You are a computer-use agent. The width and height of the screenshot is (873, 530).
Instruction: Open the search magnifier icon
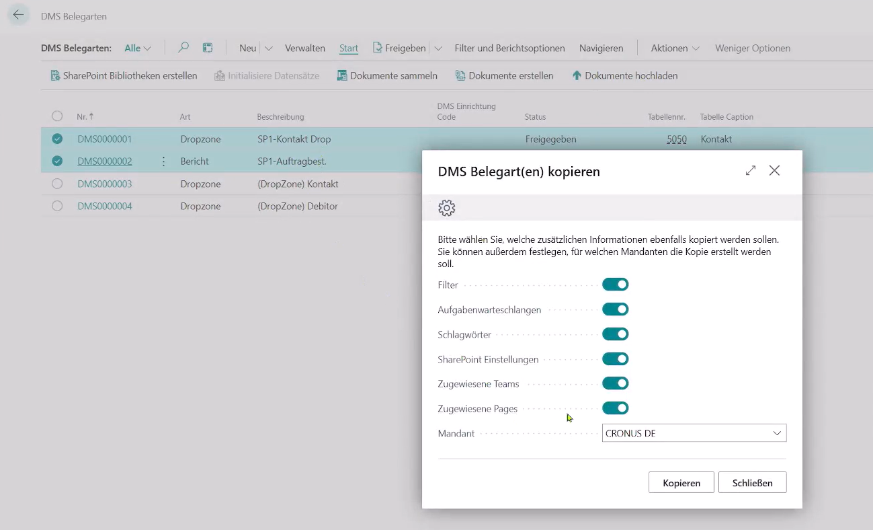pos(183,48)
